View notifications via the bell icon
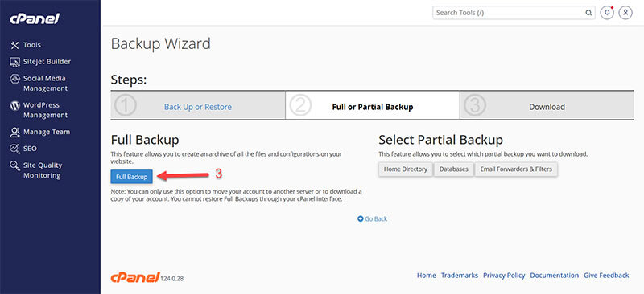Image resolution: width=644 pixels, height=294 pixels. [x=607, y=13]
